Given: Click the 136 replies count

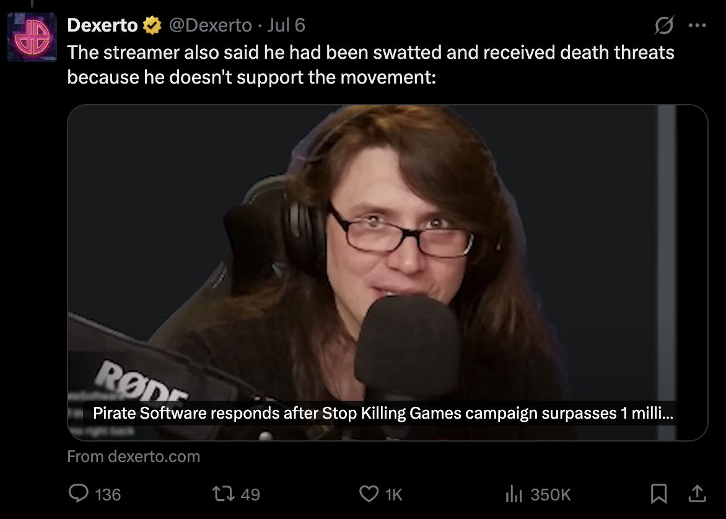Looking at the screenshot, I should click(108, 494).
